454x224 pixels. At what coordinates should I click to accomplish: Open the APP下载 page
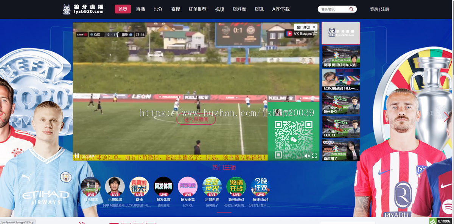coord(281,9)
